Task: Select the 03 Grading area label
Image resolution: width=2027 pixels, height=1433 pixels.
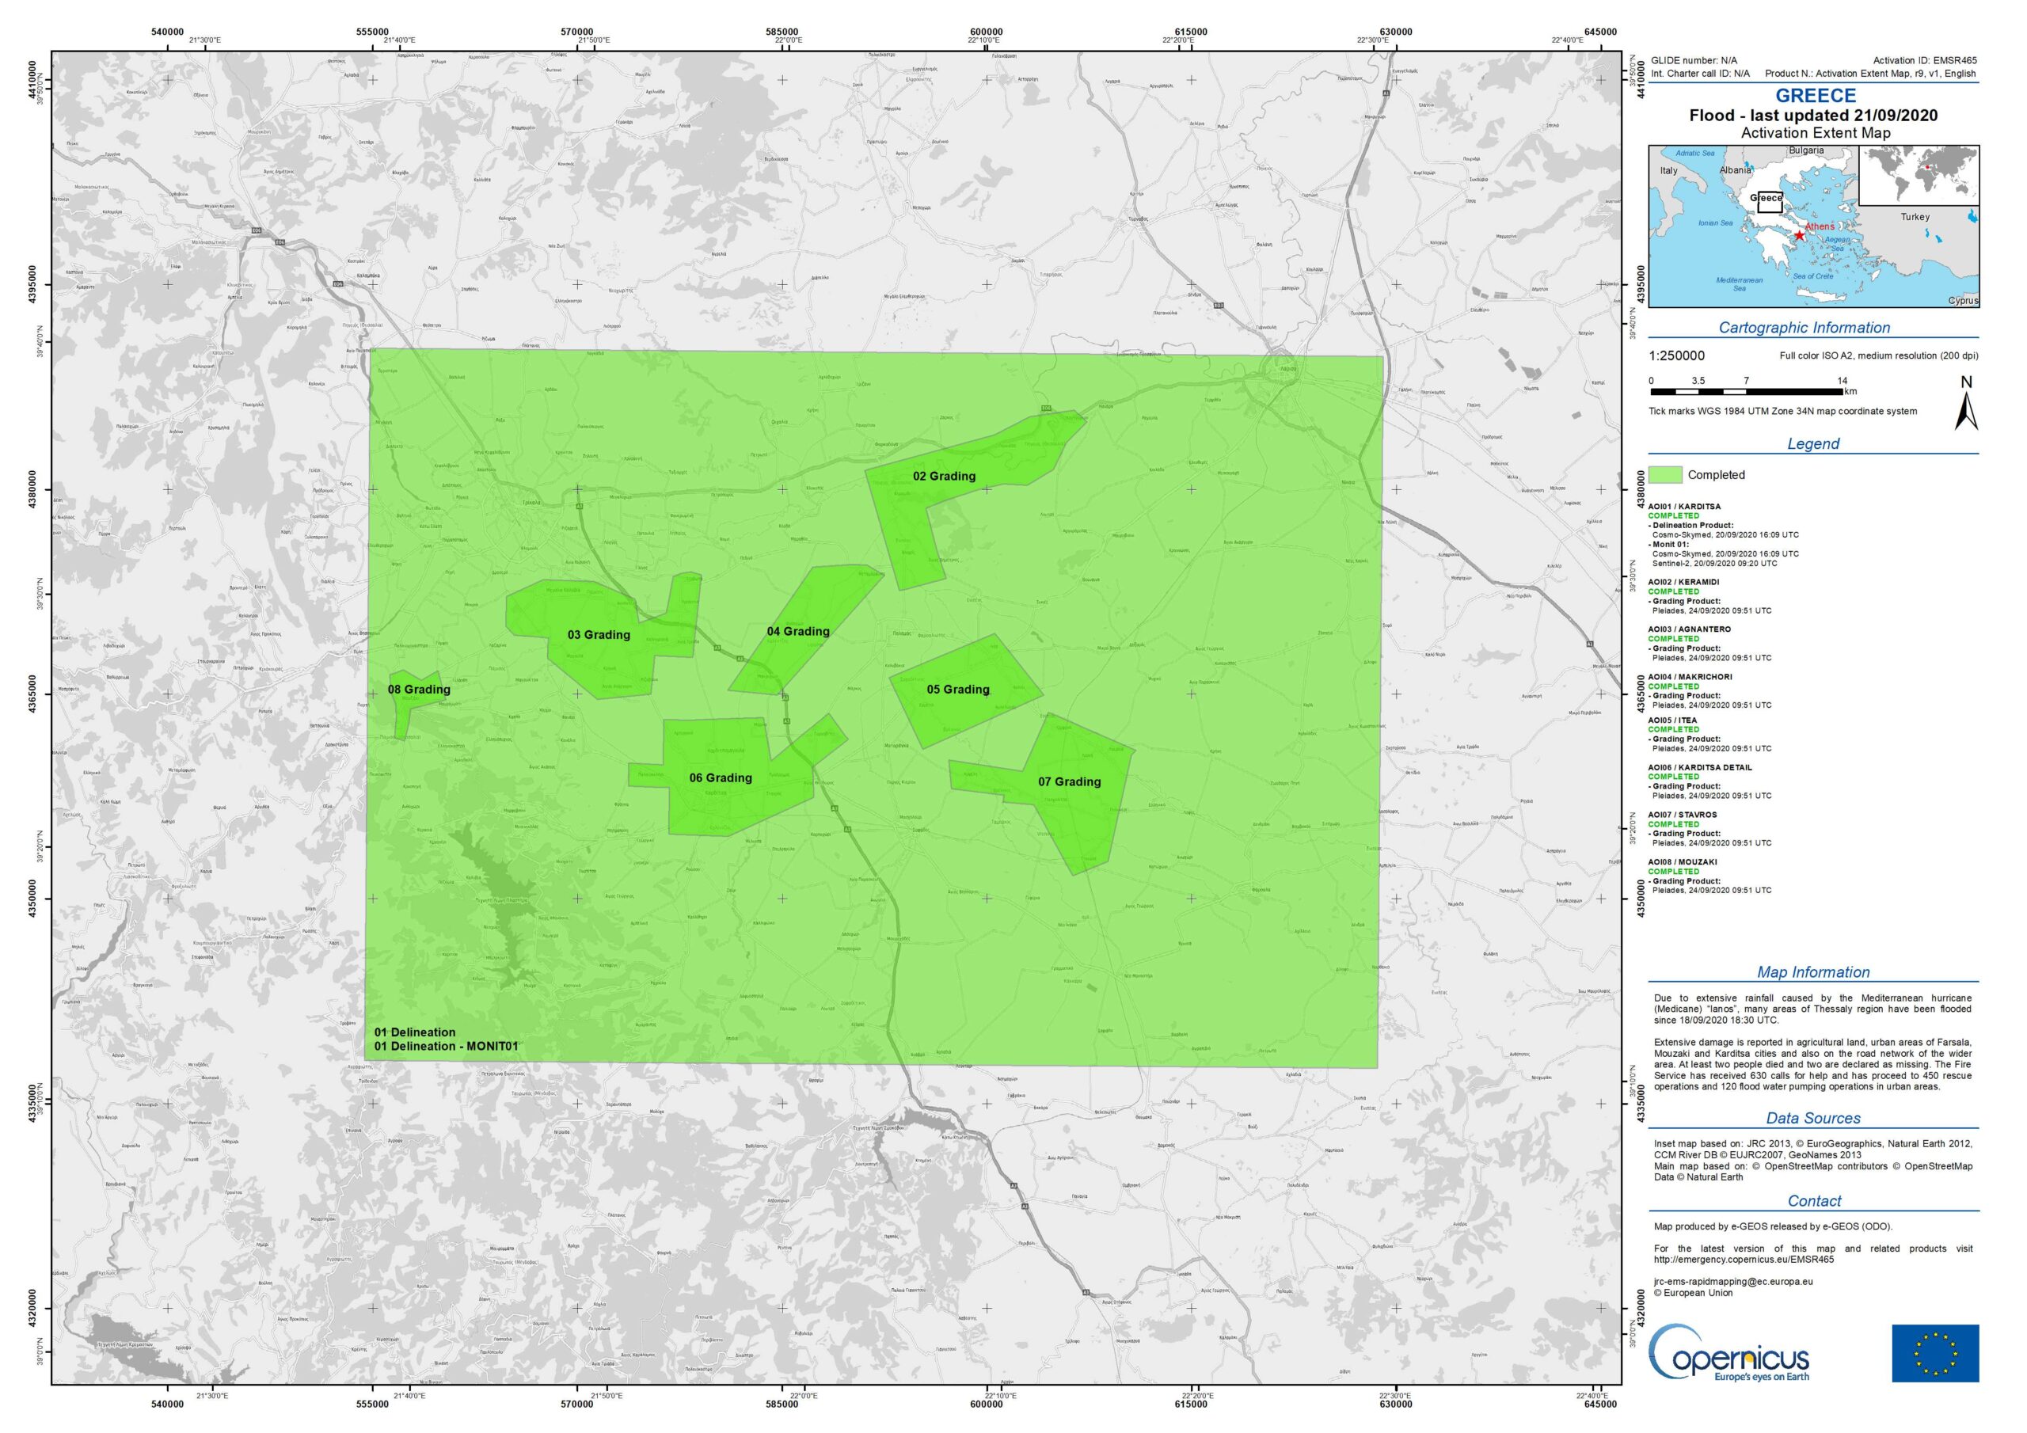Action: pyautogui.click(x=599, y=635)
